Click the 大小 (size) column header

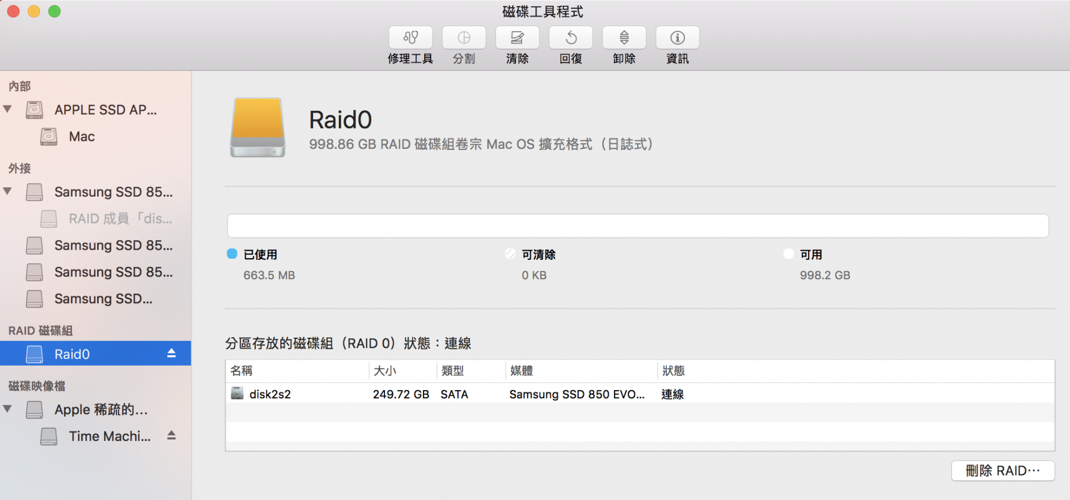[x=385, y=371]
